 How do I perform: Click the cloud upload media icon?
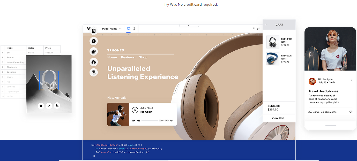coord(94,62)
